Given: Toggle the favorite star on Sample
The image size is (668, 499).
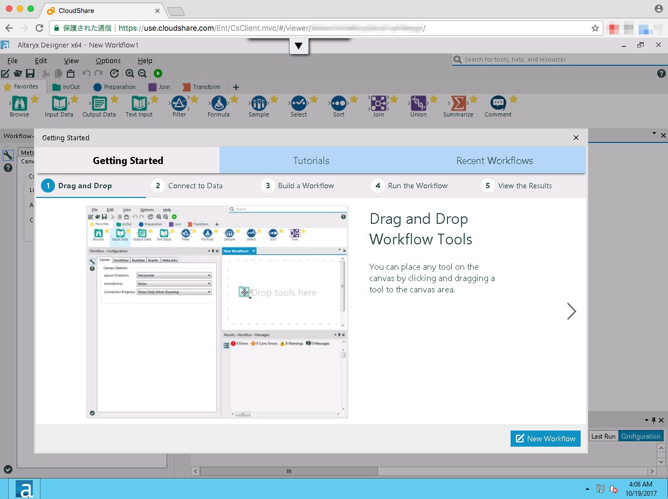Looking at the screenshot, I should pos(274,99).
